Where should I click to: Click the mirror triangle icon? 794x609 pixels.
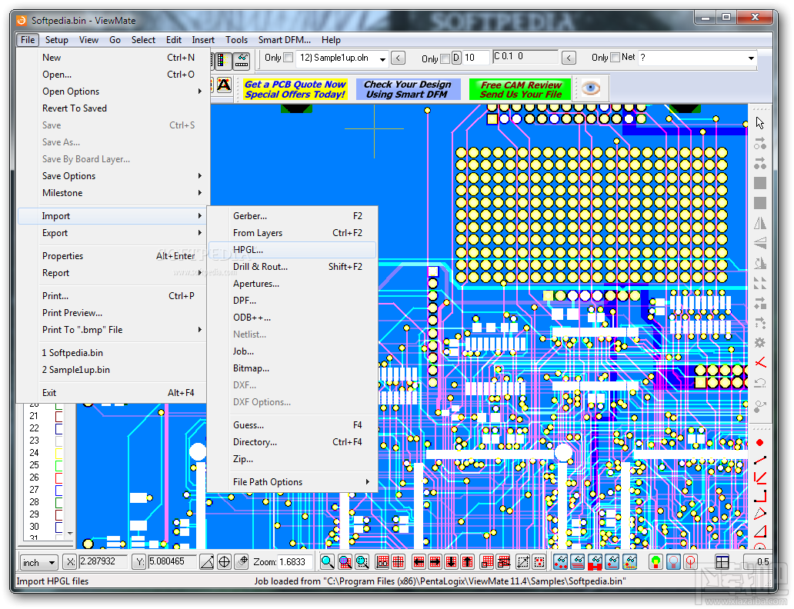[759, 223]
